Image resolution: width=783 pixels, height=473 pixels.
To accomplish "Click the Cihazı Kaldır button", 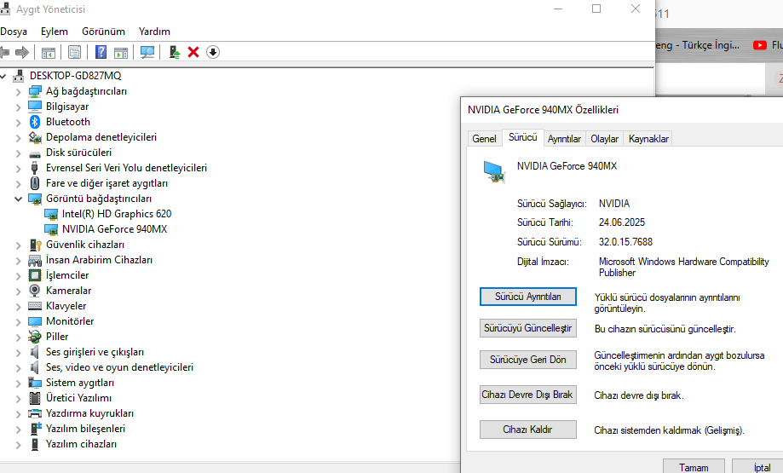I will (x=528, y=430).
